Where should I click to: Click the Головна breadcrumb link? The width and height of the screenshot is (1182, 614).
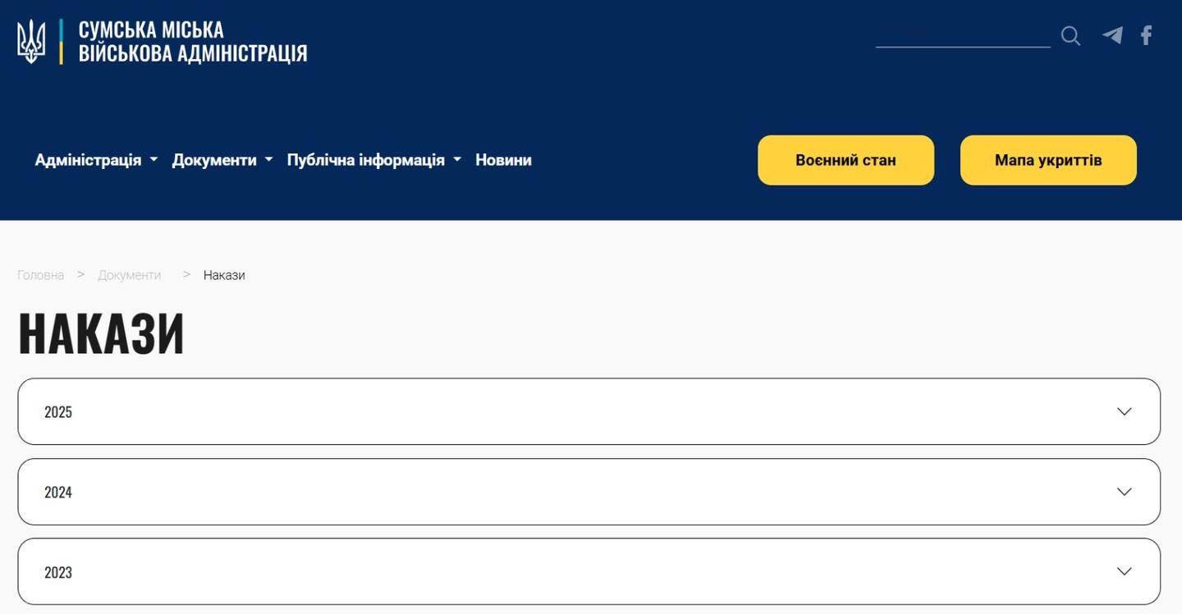40,275
